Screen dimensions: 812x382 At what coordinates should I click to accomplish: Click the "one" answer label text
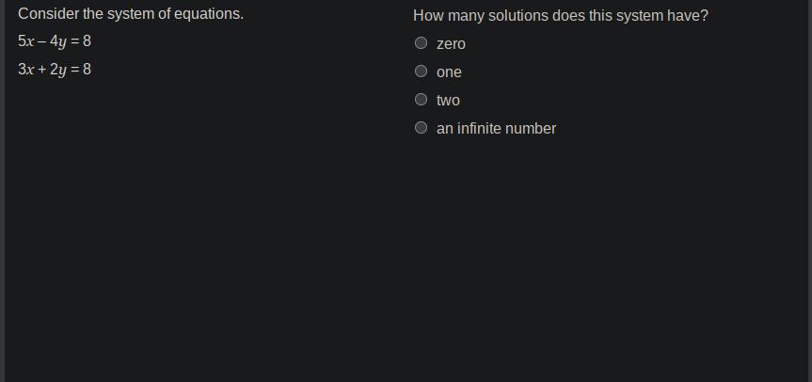pyautogui.click(x=449, y=72)
